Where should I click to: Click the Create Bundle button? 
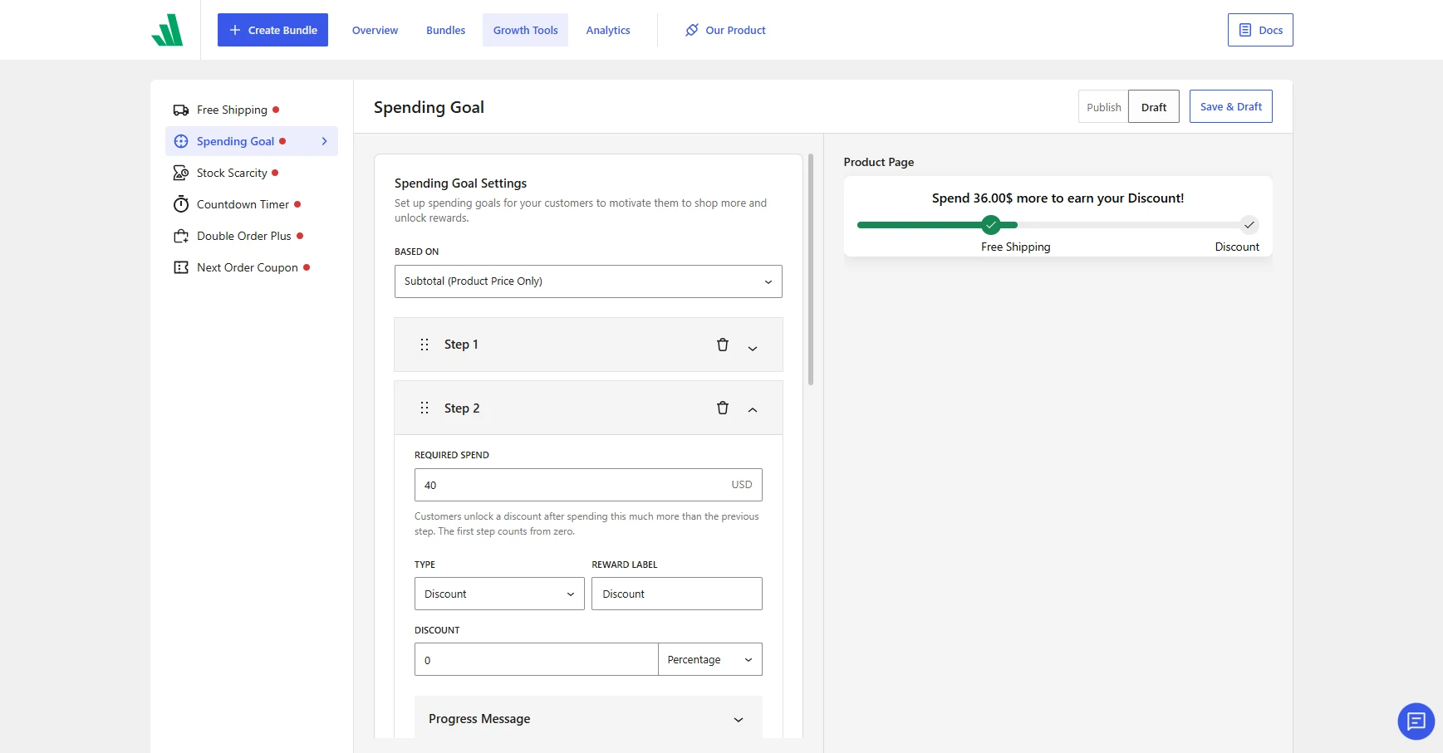[272, 30]
